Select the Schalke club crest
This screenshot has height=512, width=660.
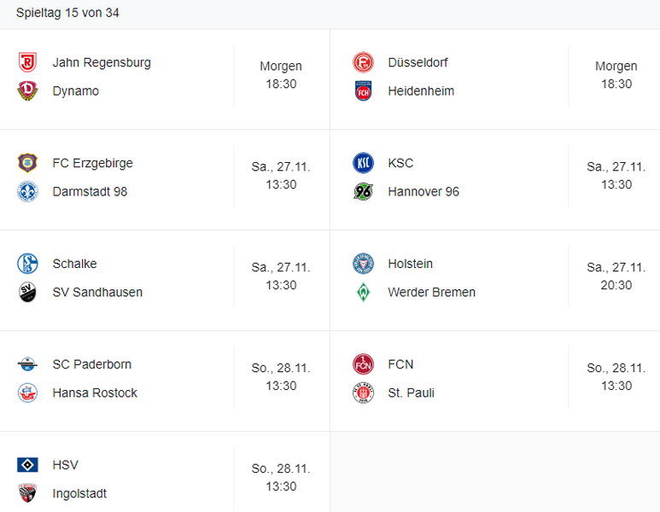(27, 264)
